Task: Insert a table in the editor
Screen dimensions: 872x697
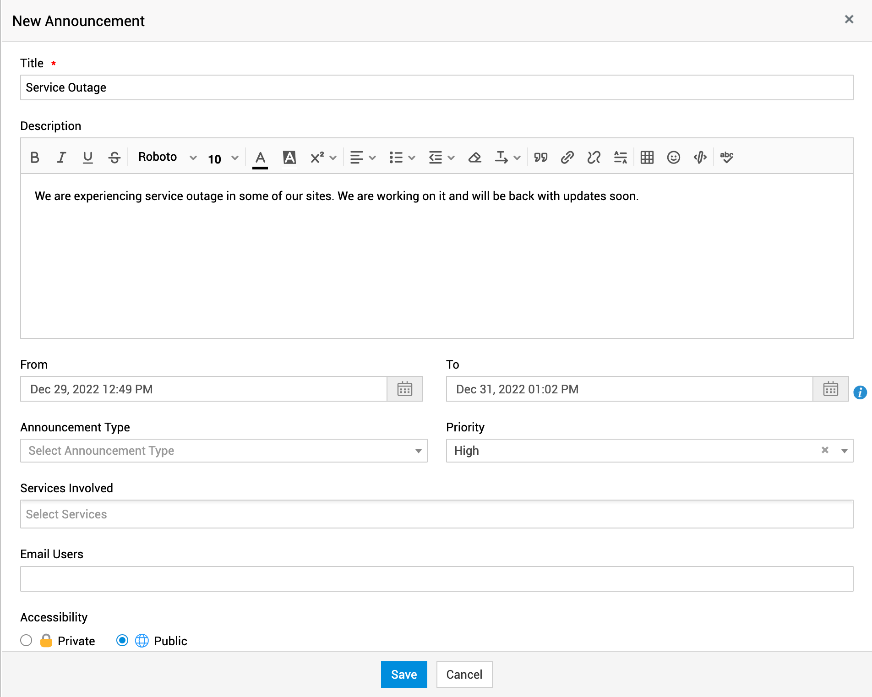Action: click(647, 158)
